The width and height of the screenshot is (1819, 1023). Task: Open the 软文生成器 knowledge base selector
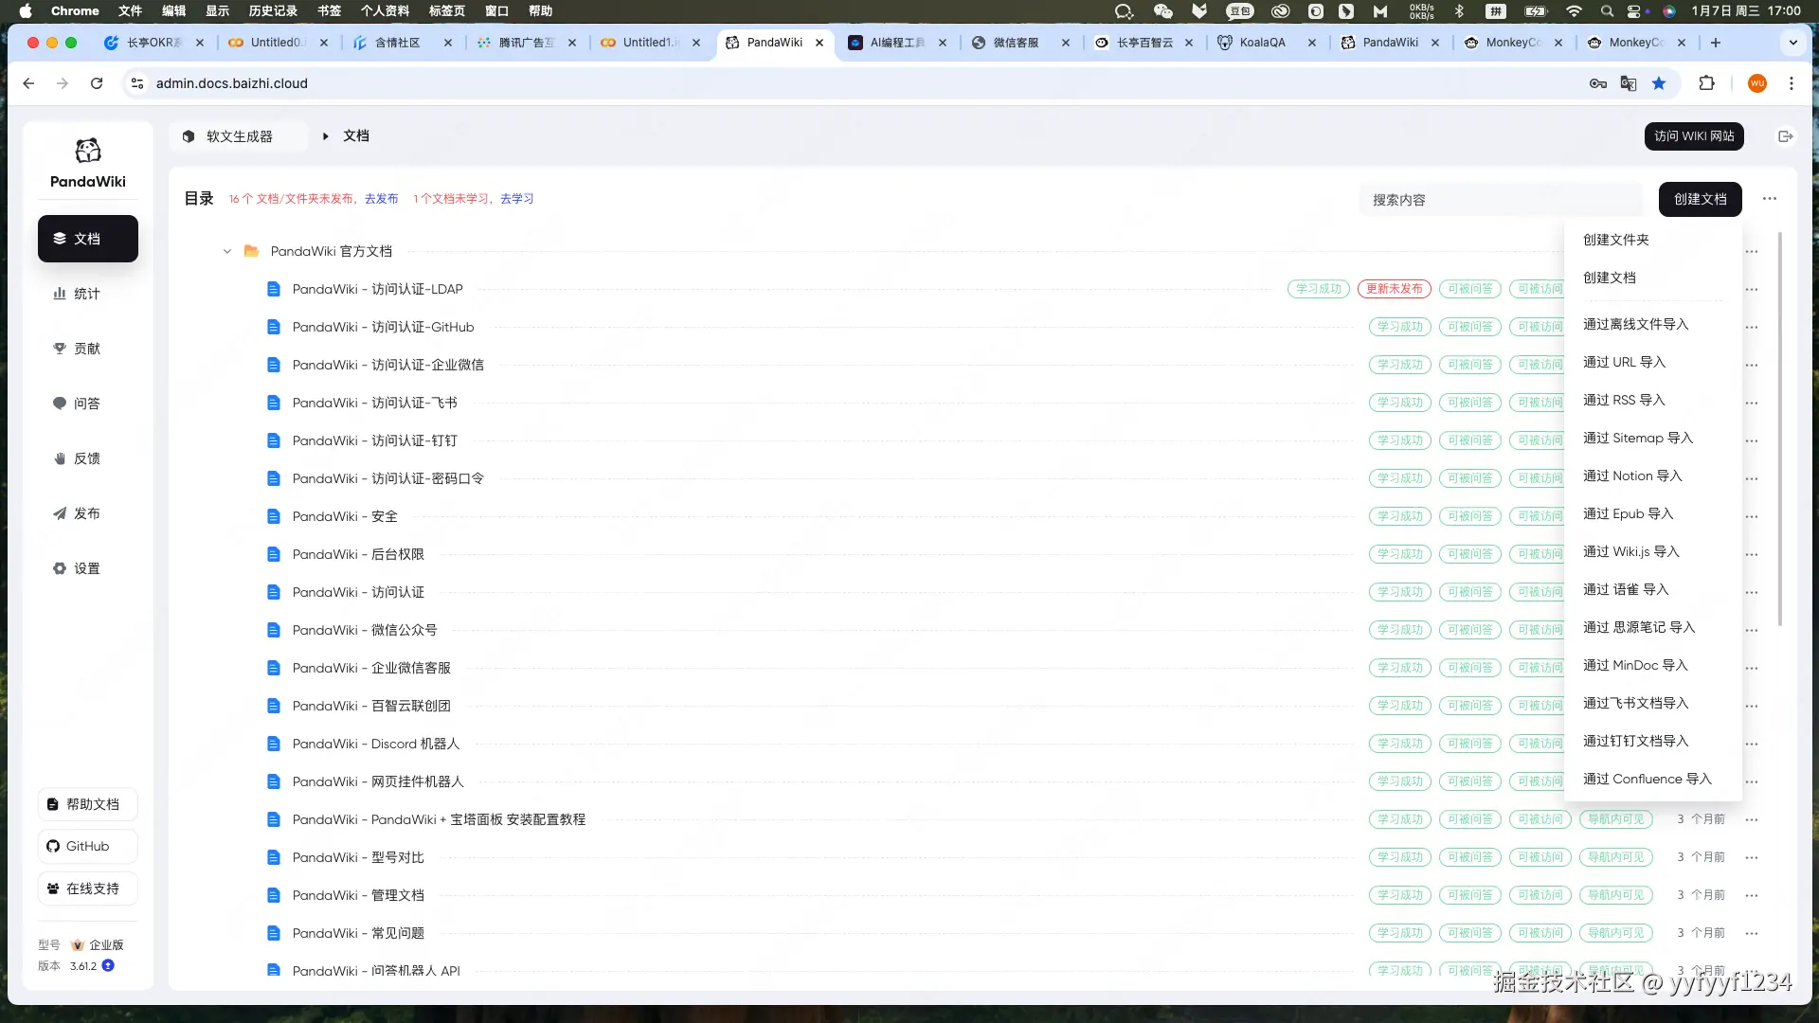coord(240,136)
